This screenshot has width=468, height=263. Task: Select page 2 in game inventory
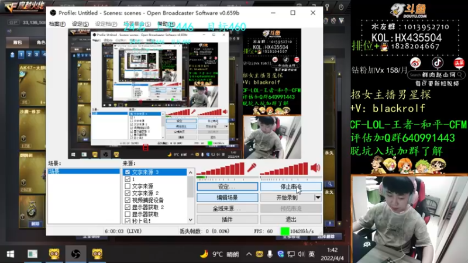[x=29, y=54]
